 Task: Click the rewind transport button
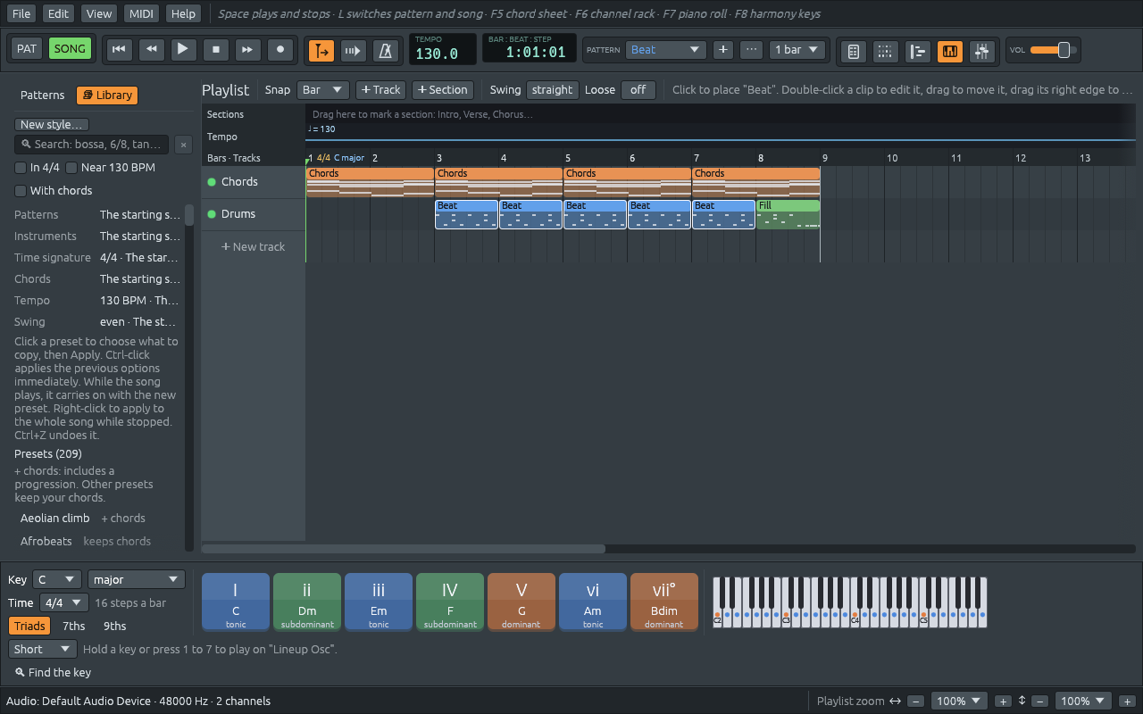click(x=151, y=50)
